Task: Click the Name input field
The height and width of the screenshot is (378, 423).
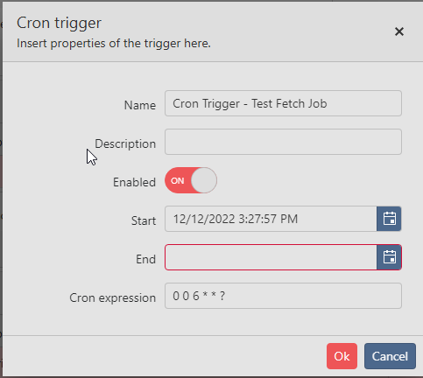Action: click(283, 103)
